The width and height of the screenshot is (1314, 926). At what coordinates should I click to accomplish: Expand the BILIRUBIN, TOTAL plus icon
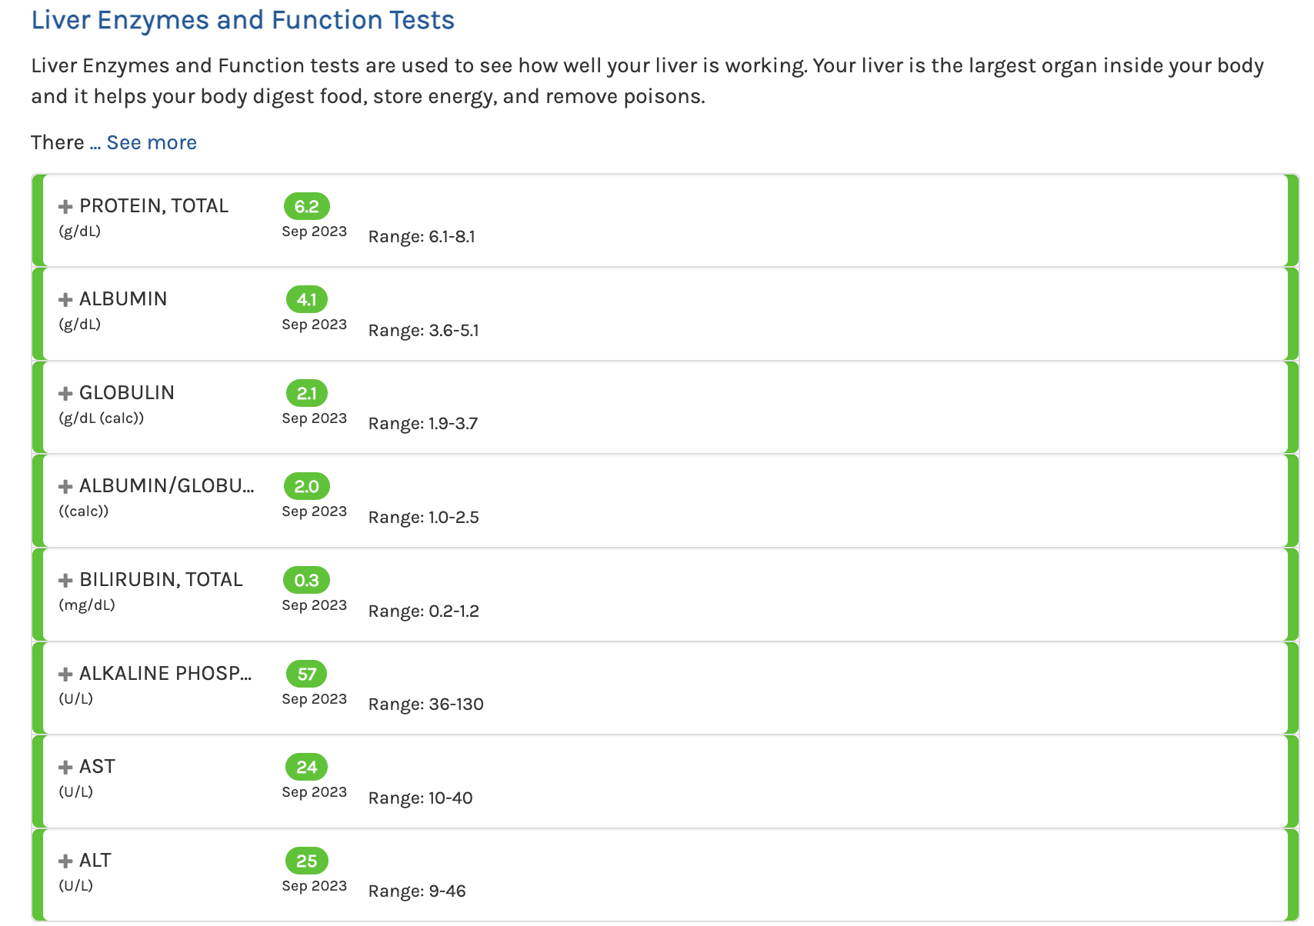click(66, 580)
